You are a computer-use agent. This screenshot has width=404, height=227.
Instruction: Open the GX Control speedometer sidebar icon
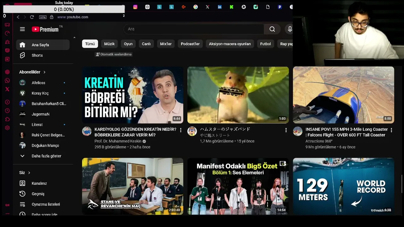(x=7, y=33)
